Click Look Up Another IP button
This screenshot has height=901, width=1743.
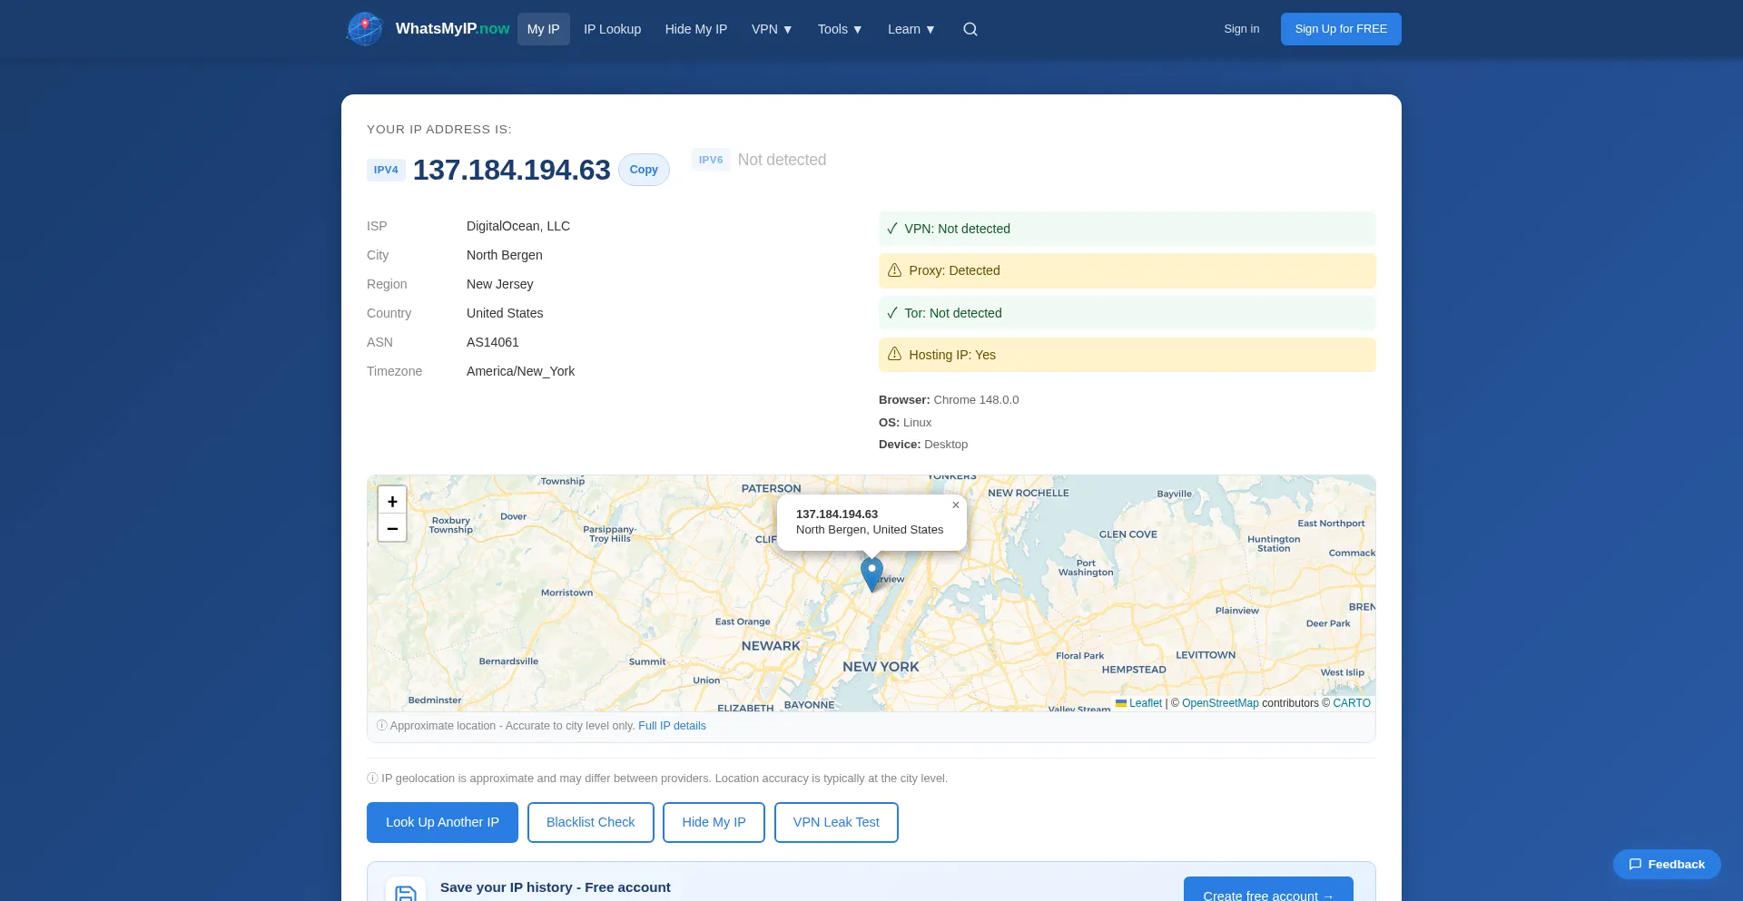tap(442, 822)
